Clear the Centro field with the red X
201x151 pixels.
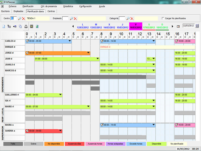click(x=24, y=18)
